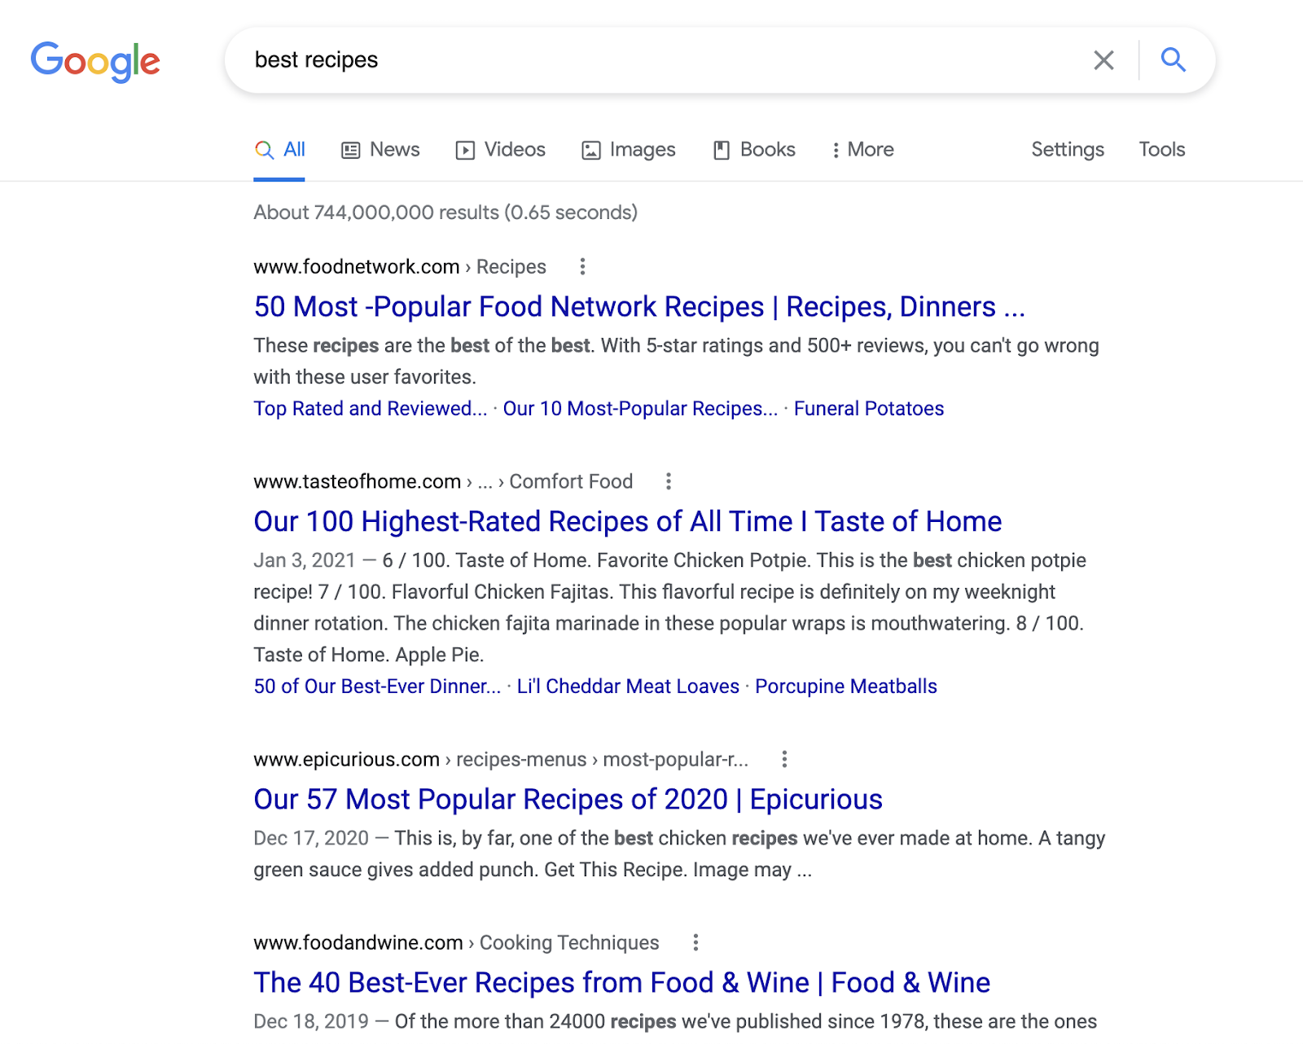This screenshot has height=1044, width=1303.
Task: Open the search Tools options
Action: pyautogui.click(x=1162, y=150)
